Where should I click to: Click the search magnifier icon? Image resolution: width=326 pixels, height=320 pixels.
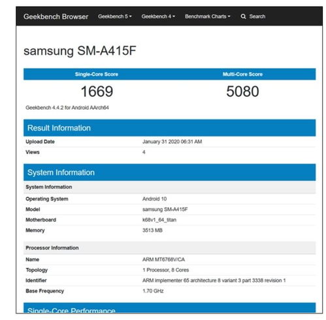click(243, 16)
